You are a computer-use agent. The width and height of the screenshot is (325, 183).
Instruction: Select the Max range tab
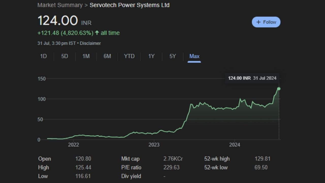tap(194, 56)
